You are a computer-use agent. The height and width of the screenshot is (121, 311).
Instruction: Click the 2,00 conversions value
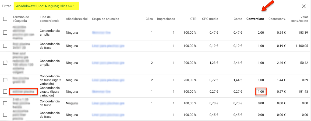(x=261, y=33)
